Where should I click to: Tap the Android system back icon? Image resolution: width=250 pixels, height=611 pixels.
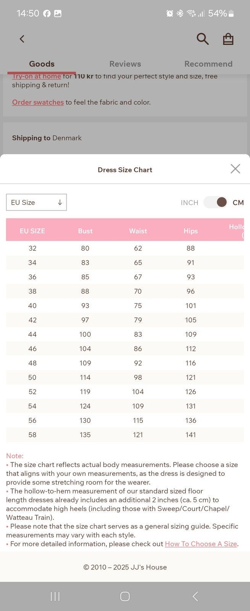[195, 596]
